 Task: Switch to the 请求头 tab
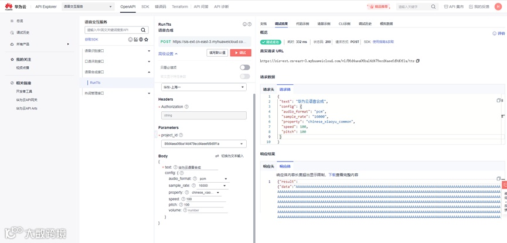coord(268,89)
